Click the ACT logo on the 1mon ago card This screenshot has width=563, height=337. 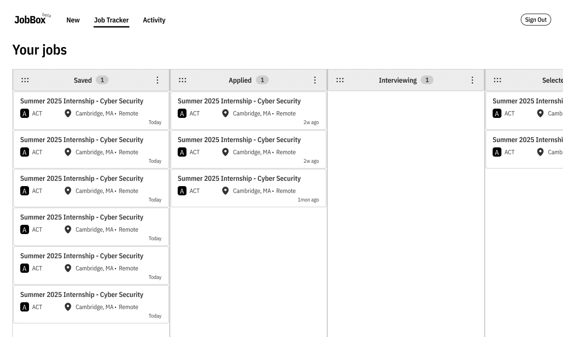click(x=182, y=191)
